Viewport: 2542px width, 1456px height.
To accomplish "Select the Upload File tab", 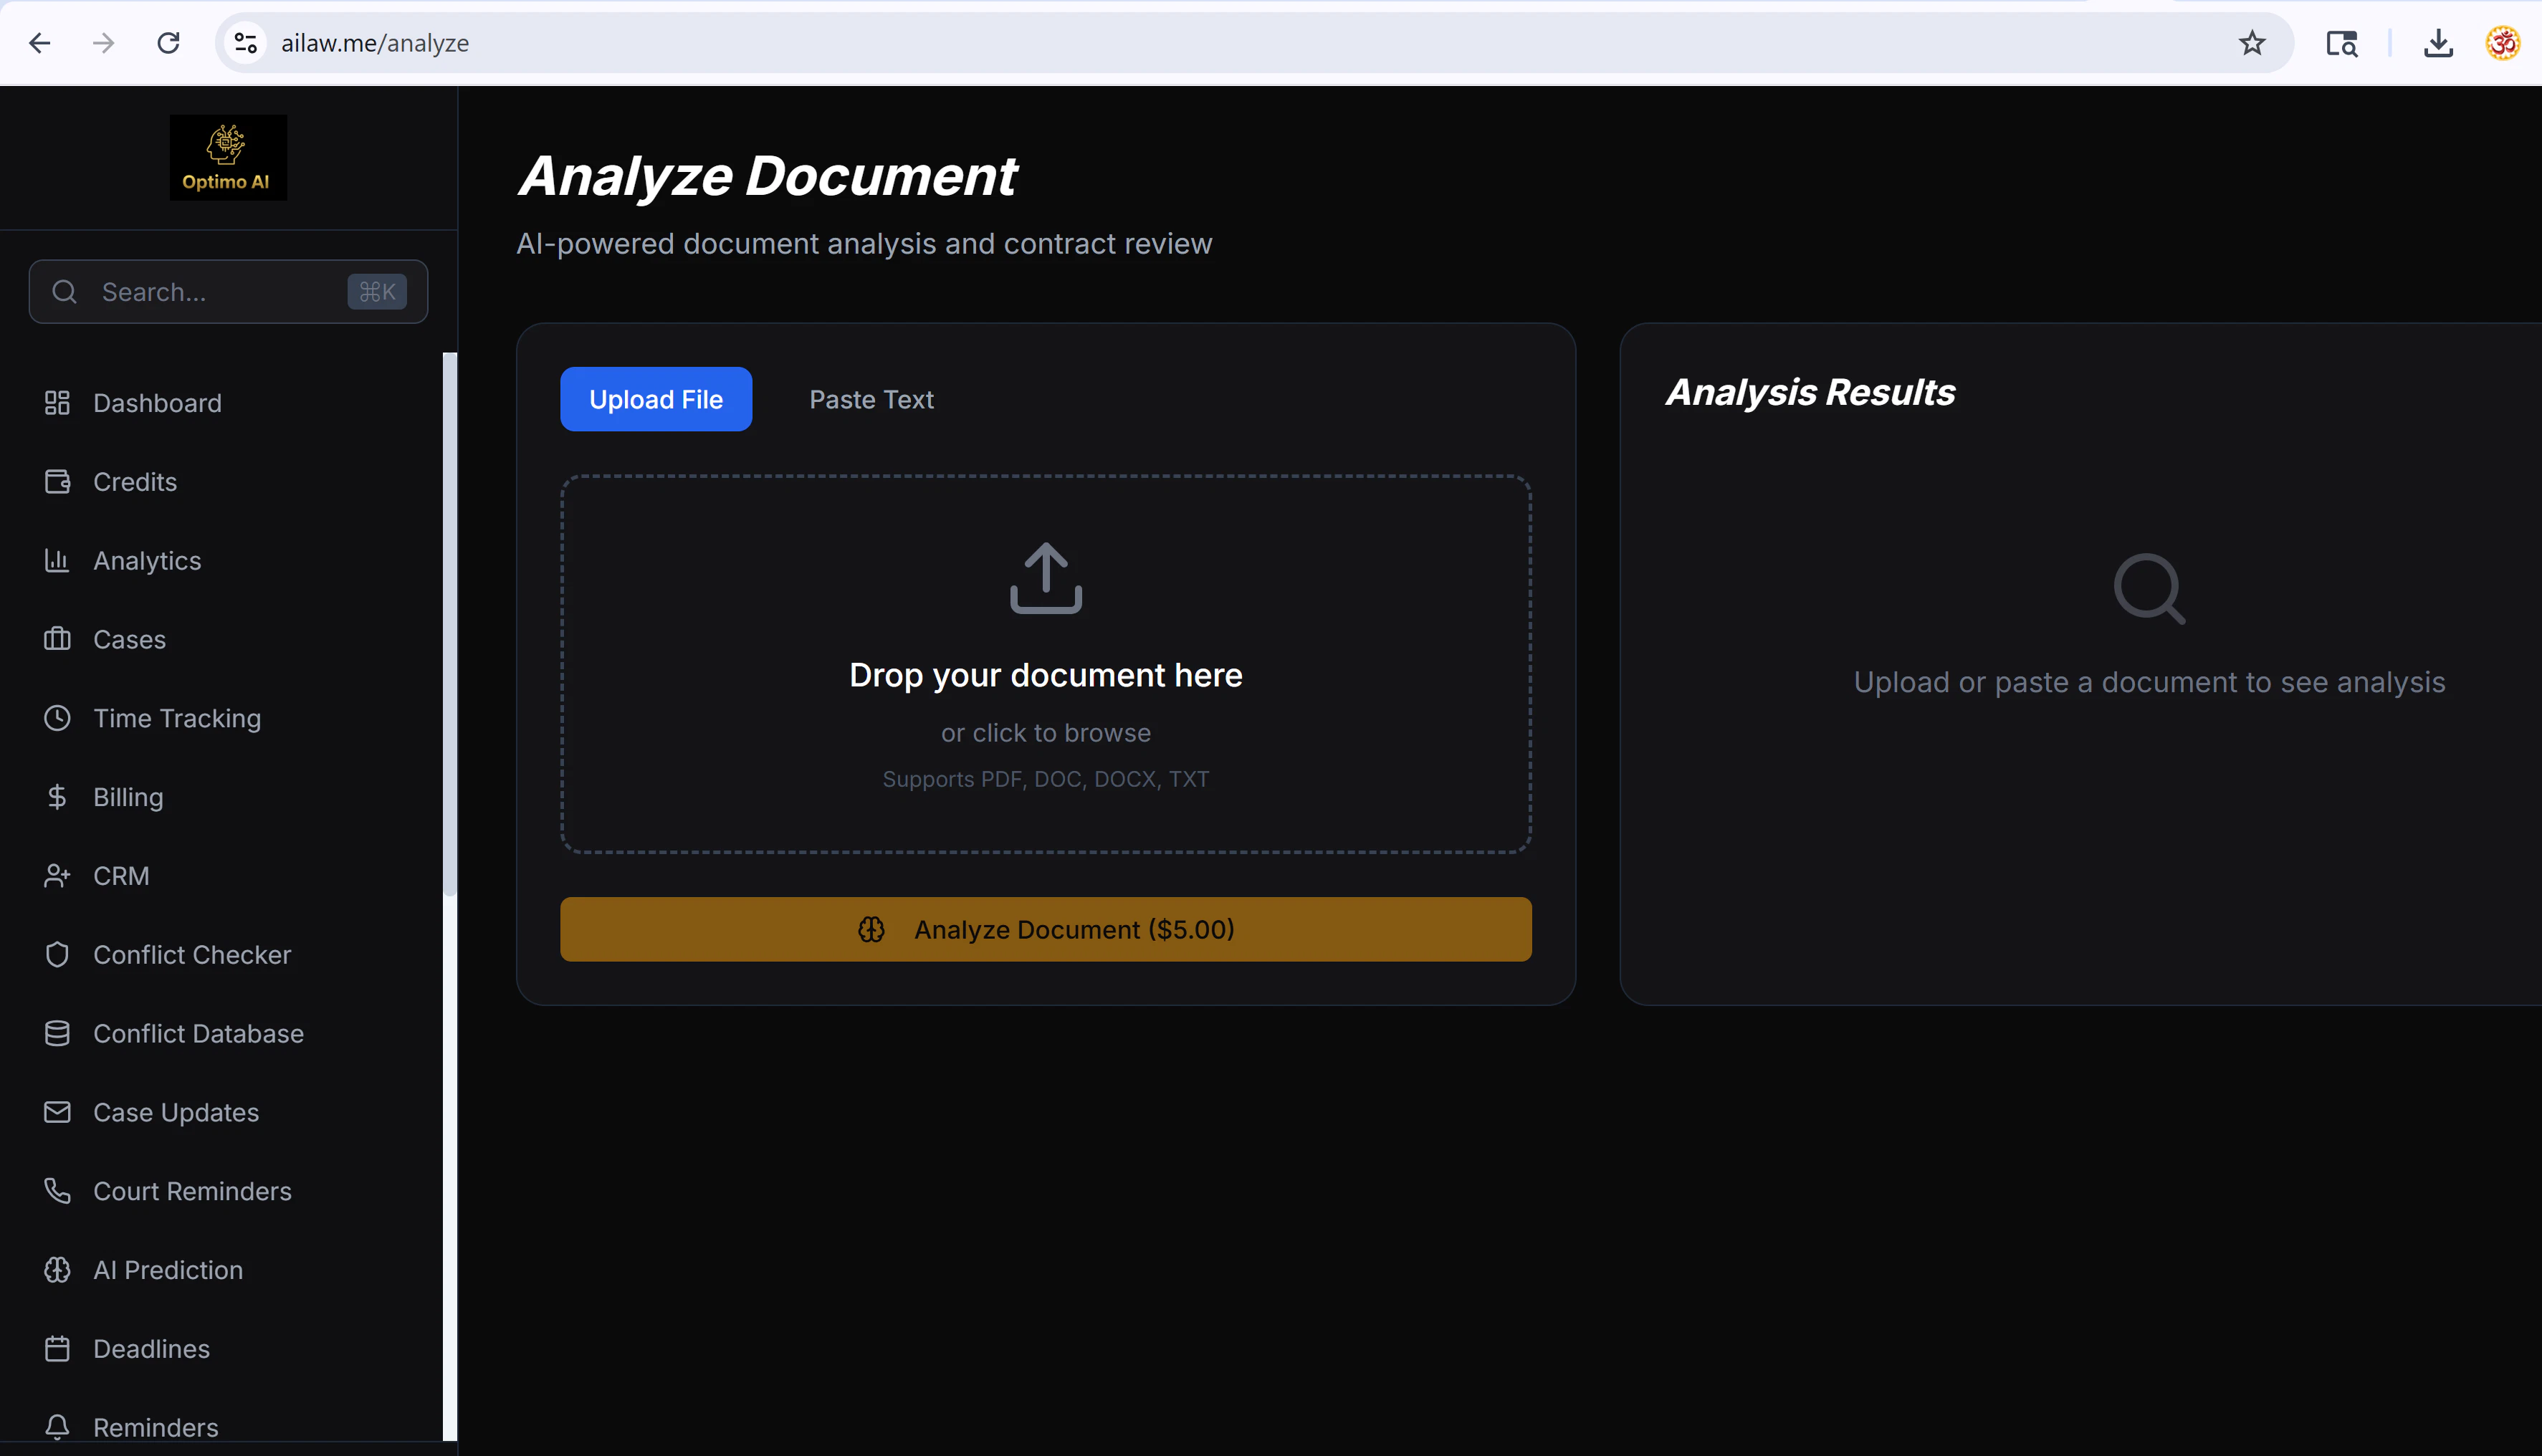I will click(655, 400).
